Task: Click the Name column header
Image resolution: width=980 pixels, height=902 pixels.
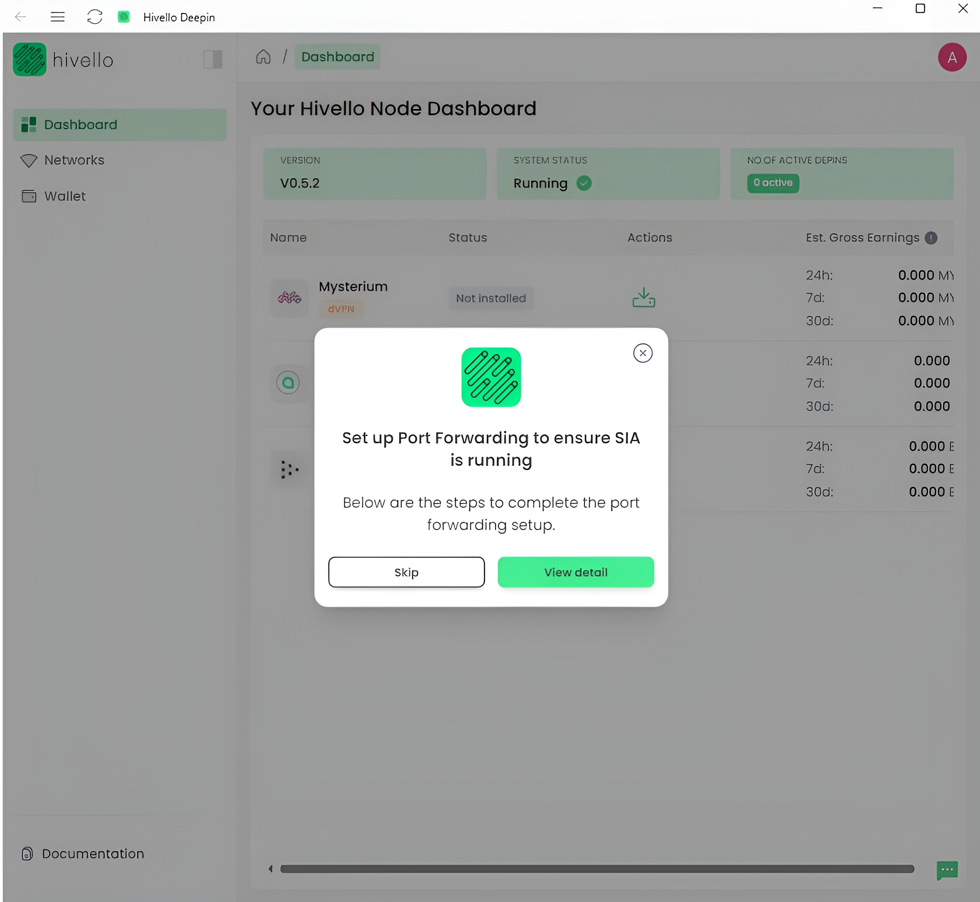Action: click(x=288, y=238)
